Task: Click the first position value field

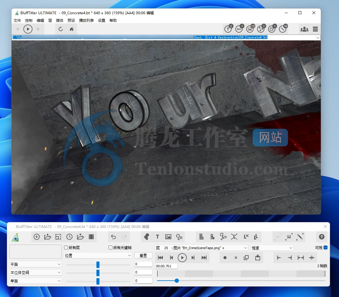Action: 143,264
